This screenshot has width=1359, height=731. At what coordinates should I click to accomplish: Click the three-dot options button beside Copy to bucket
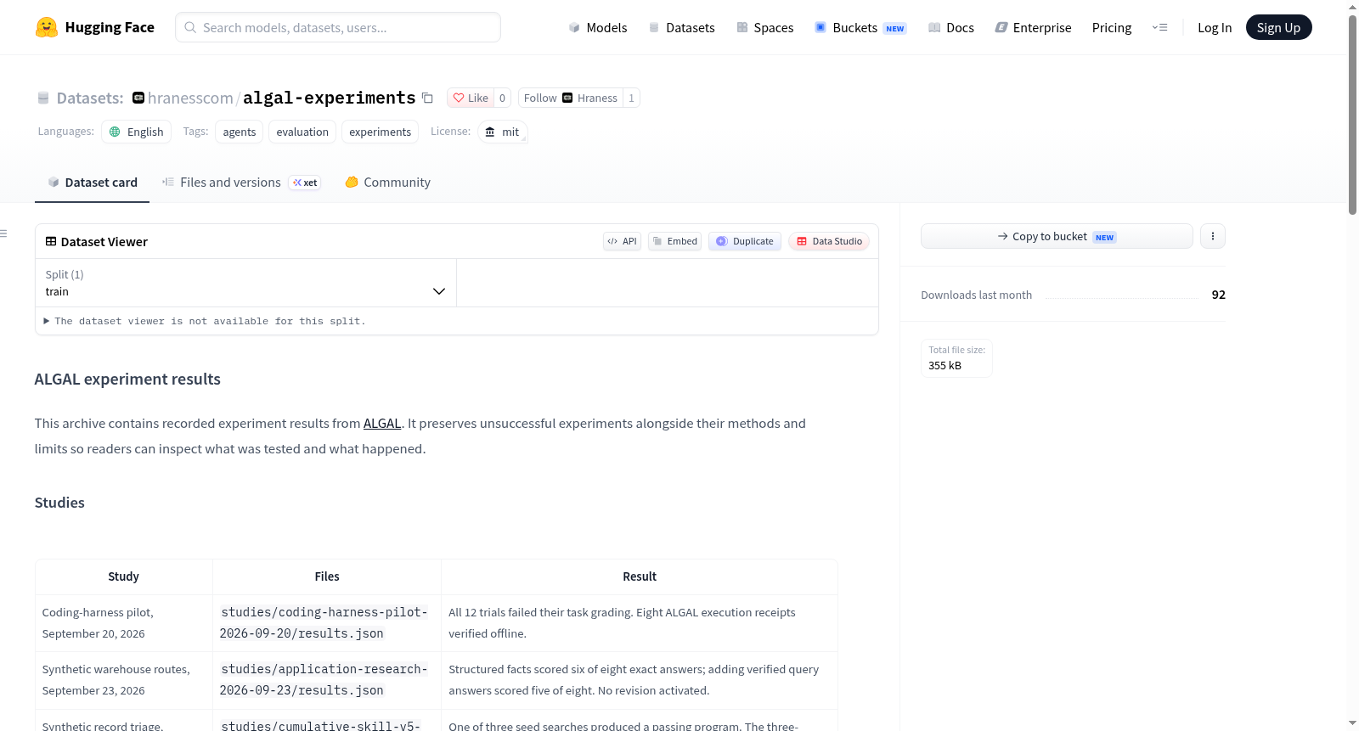(x=1213, y=236)
